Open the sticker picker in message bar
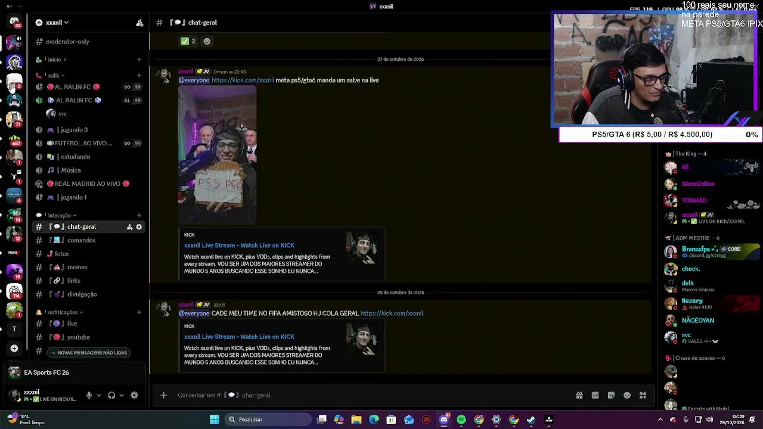Image resolution: width=763 pixels, height=429 pixels. (611, 395)
